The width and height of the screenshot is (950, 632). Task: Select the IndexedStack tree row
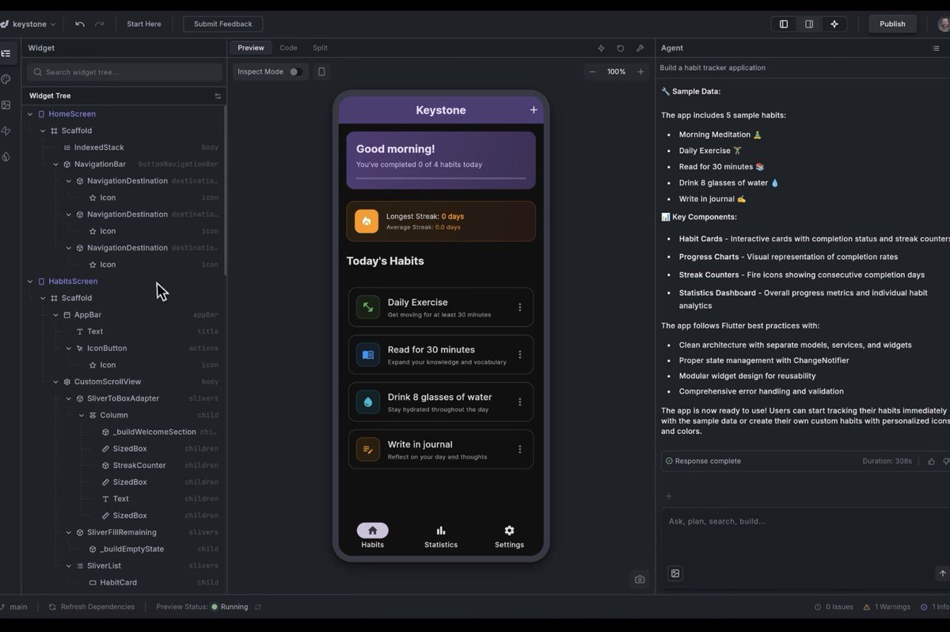(124, 147)
